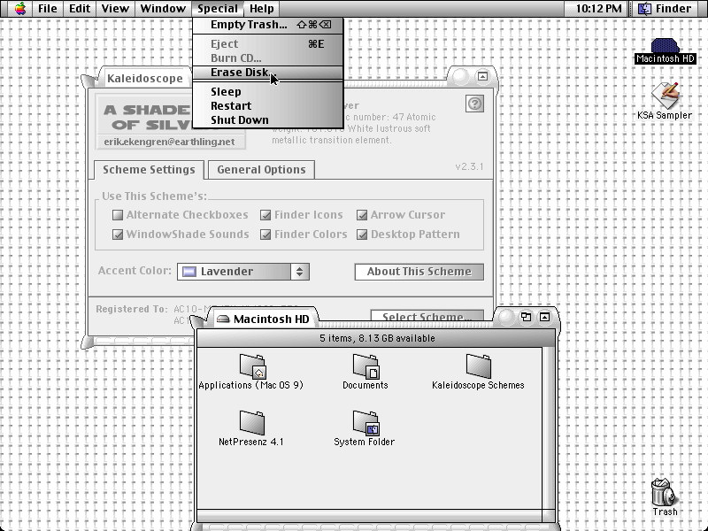Select the Documents folder icon
This screenshot has width=708, height=531.
366,372
